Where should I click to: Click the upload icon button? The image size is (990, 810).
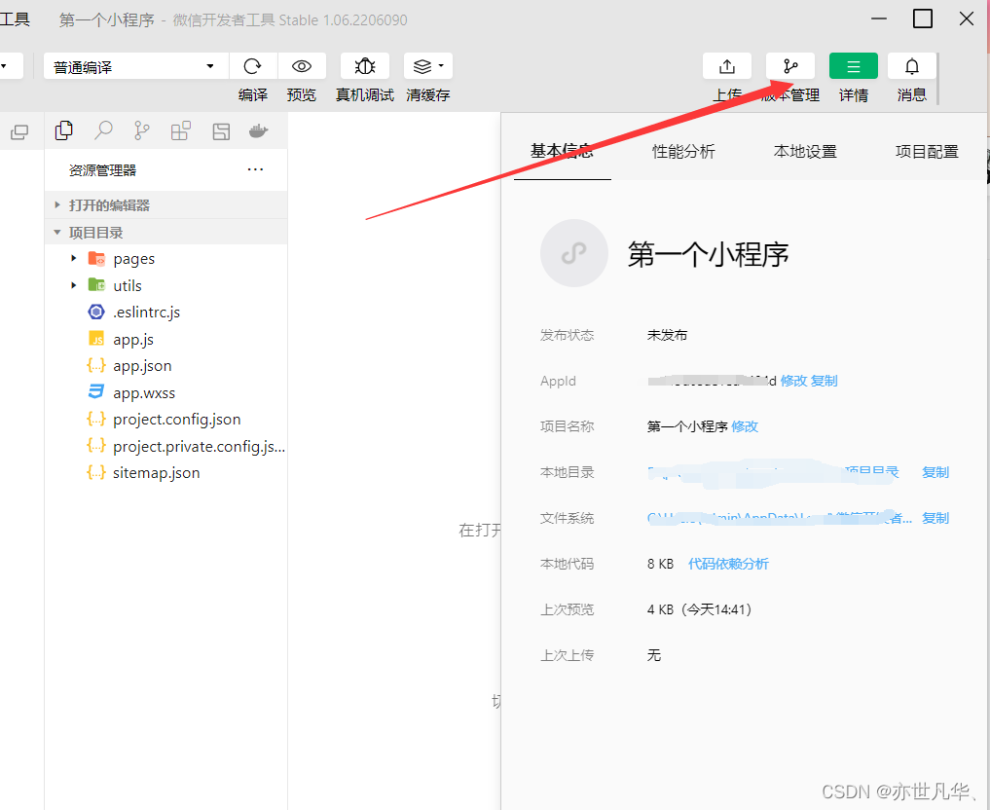[727, 66]
